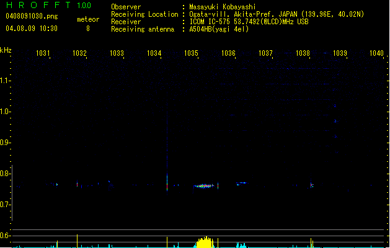Click the echo burst after 1038
Viewport: 390px width, 248px height.
(x=312, y=185)
